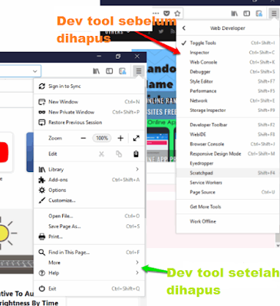Click the Add-ons puzzle icon
This screenshot has width=280, height=306.
point(41,180)
